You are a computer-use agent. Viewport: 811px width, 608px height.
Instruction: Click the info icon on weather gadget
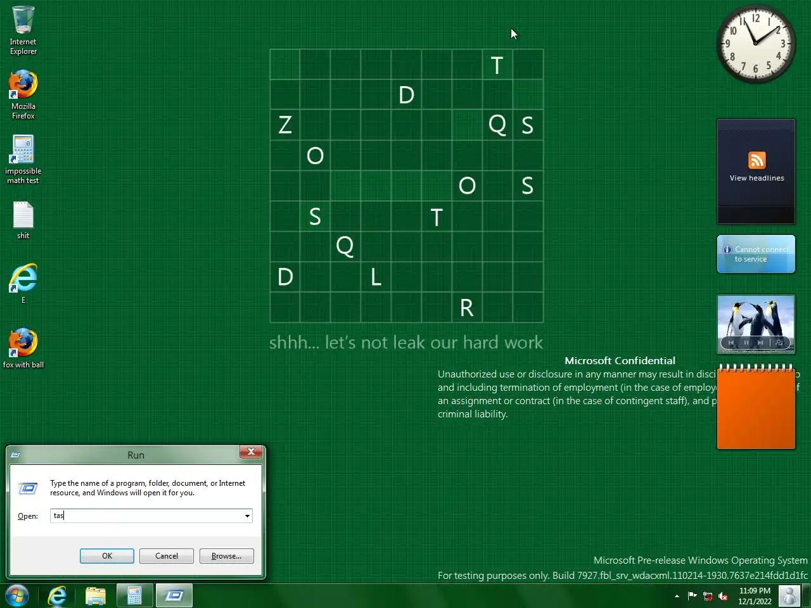click(727, 250)
